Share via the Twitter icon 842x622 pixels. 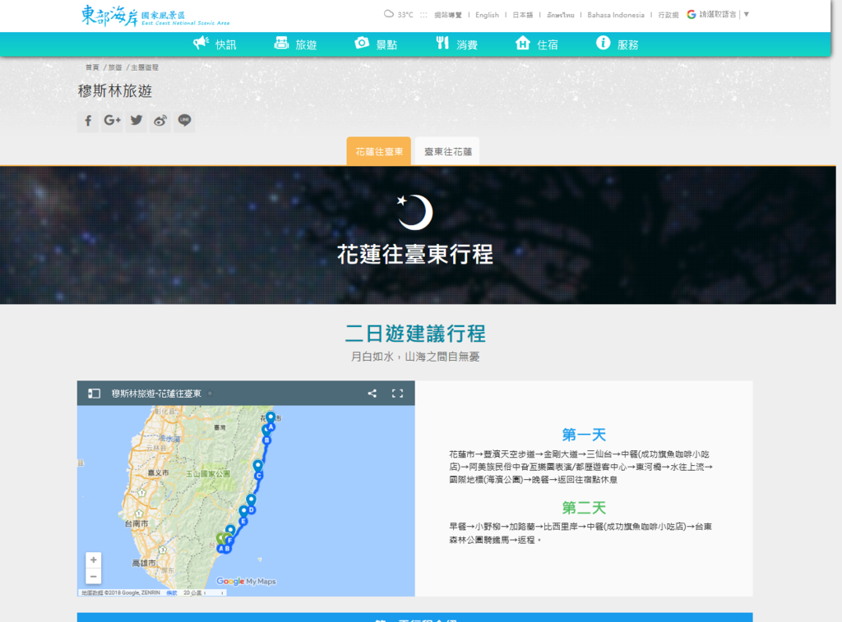point(136,121)
